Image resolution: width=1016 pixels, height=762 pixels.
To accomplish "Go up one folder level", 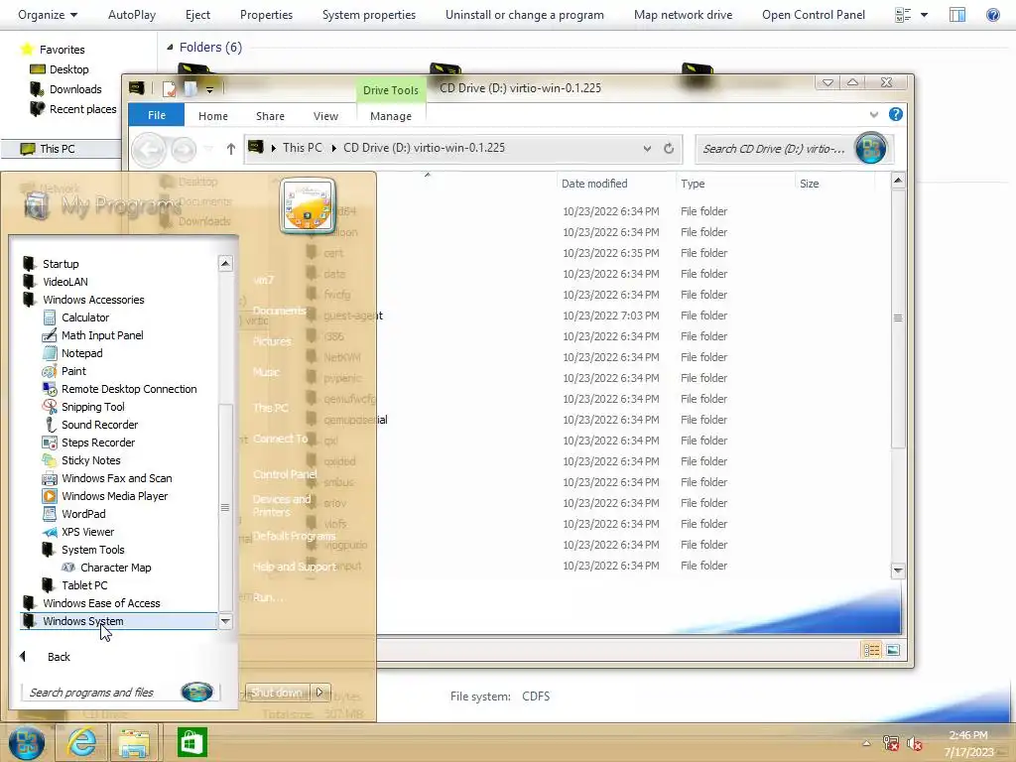I will point(230,149).
